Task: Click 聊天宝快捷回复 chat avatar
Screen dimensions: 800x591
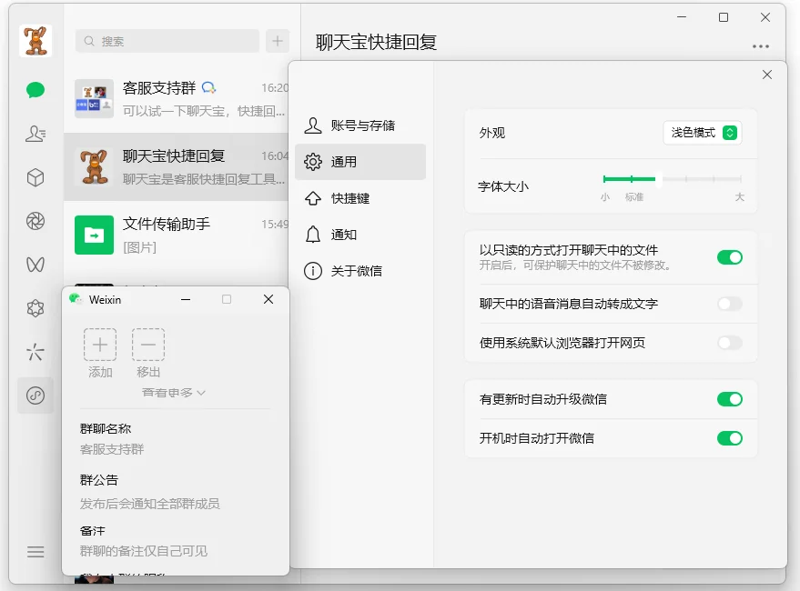Action: pyautogui.click(x=94, y=166)
